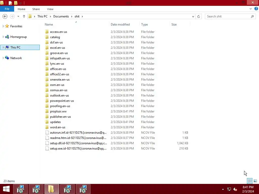The width and height of the screenshot is (259, 194).
Task: Expand the Favorites tree node
Action: [3, 26]
